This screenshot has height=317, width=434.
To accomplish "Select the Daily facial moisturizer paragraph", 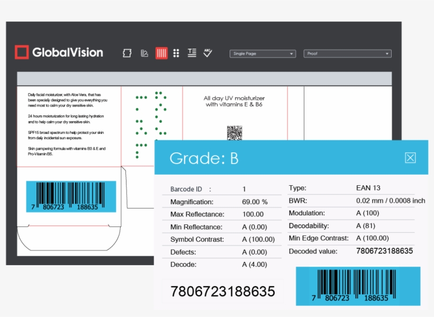I will point(67,99).
